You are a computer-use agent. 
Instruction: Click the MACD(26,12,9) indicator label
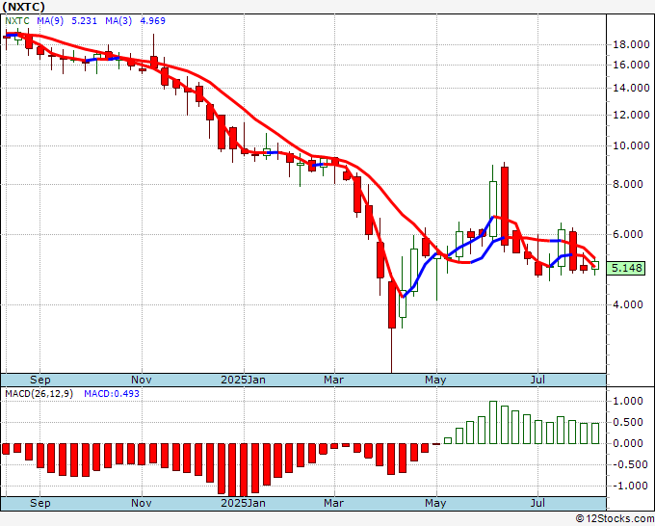[39, 394]
